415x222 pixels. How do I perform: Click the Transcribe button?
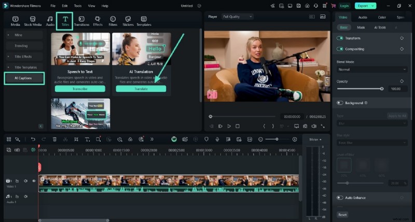click(80, 89)
